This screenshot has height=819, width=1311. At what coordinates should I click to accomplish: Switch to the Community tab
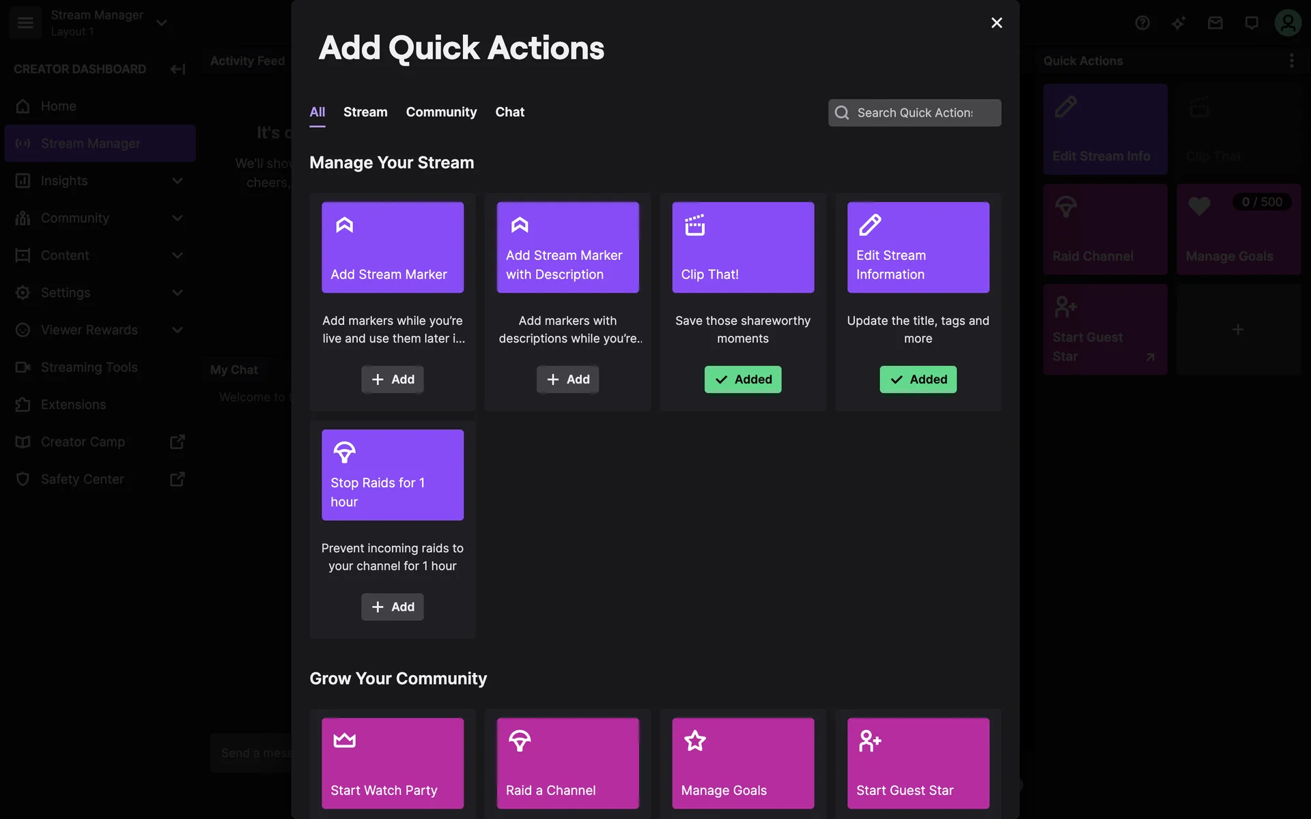pos(441,112)
